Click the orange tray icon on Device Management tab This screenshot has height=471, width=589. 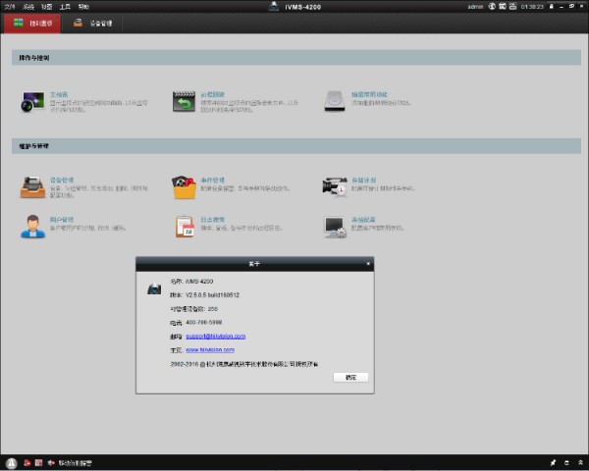click(x=79, y=23)
